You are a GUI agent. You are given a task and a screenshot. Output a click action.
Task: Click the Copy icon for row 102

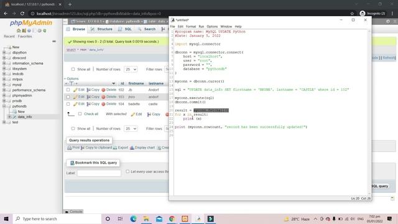point(88,90)
